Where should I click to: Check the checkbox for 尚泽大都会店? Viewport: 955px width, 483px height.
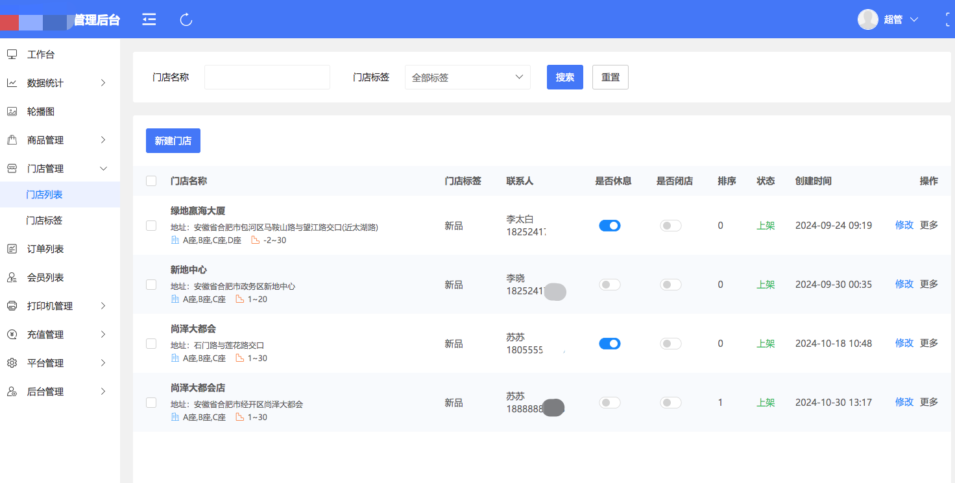(x=151, y=403)
